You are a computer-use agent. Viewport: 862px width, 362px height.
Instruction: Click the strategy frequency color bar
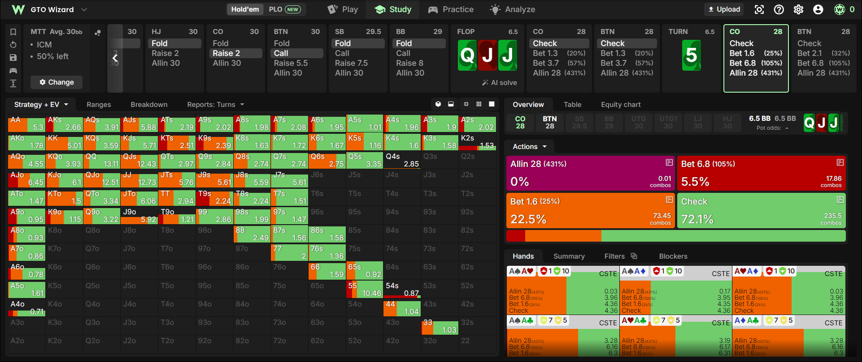(676, 236)
